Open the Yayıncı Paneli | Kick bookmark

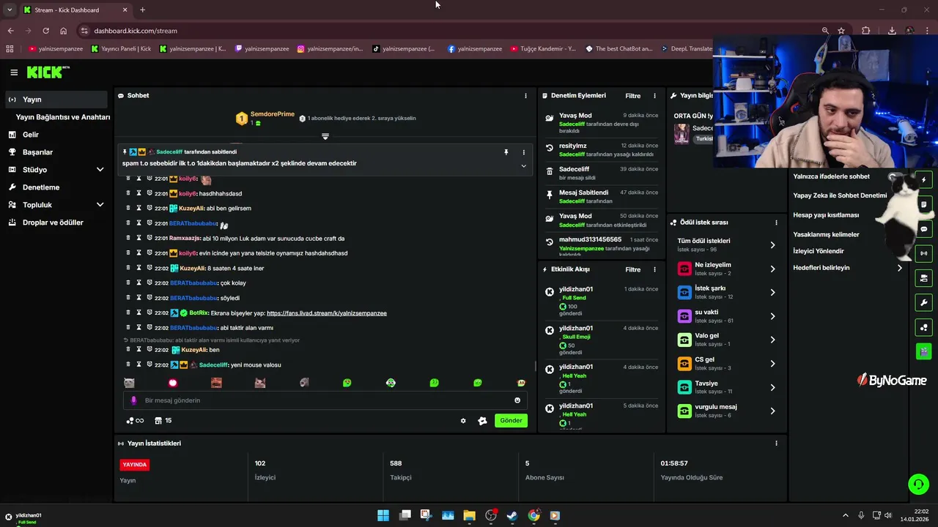coord(121,49)
